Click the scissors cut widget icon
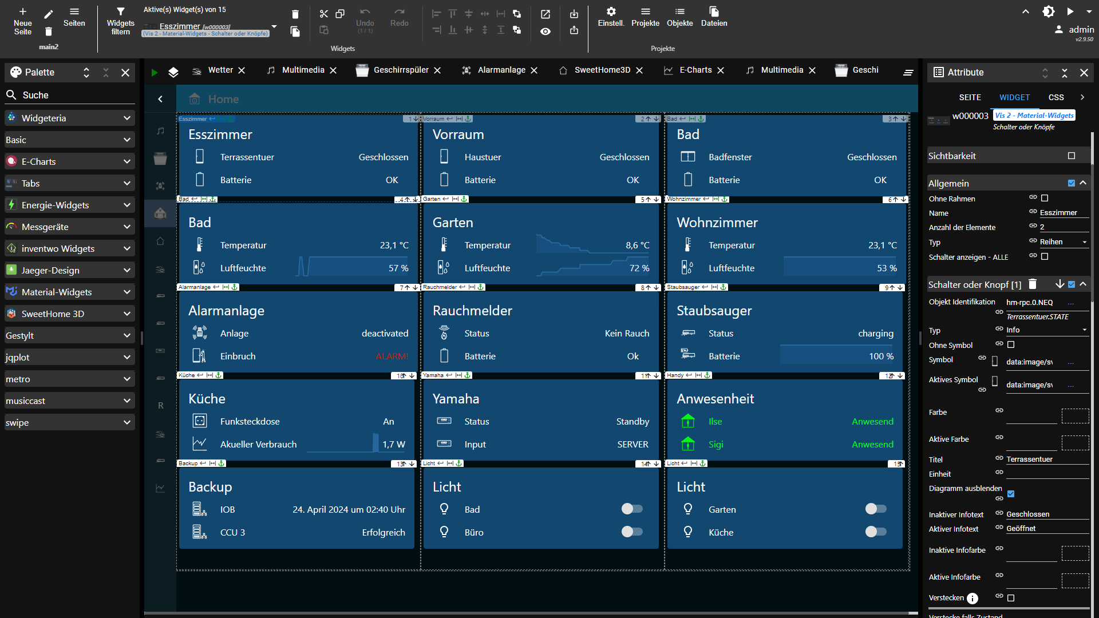 (x=324, y=14)
